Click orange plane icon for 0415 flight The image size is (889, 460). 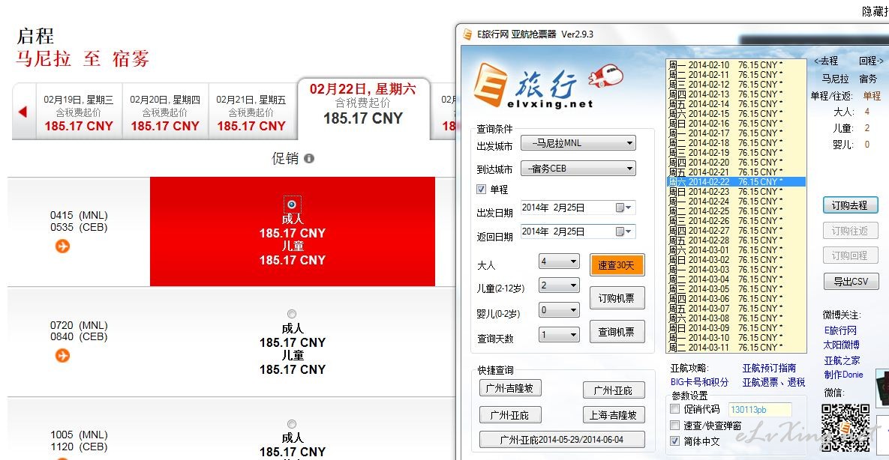pyautogui.click(x=62, y=246)
